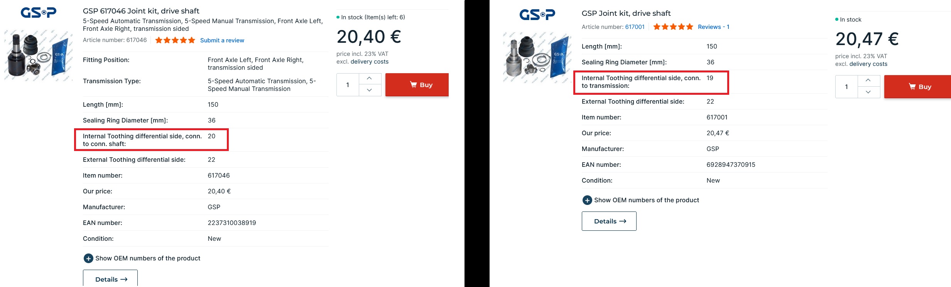
Task: Decrease quantity for 20,40 € product
Action: tap(370, 90)
